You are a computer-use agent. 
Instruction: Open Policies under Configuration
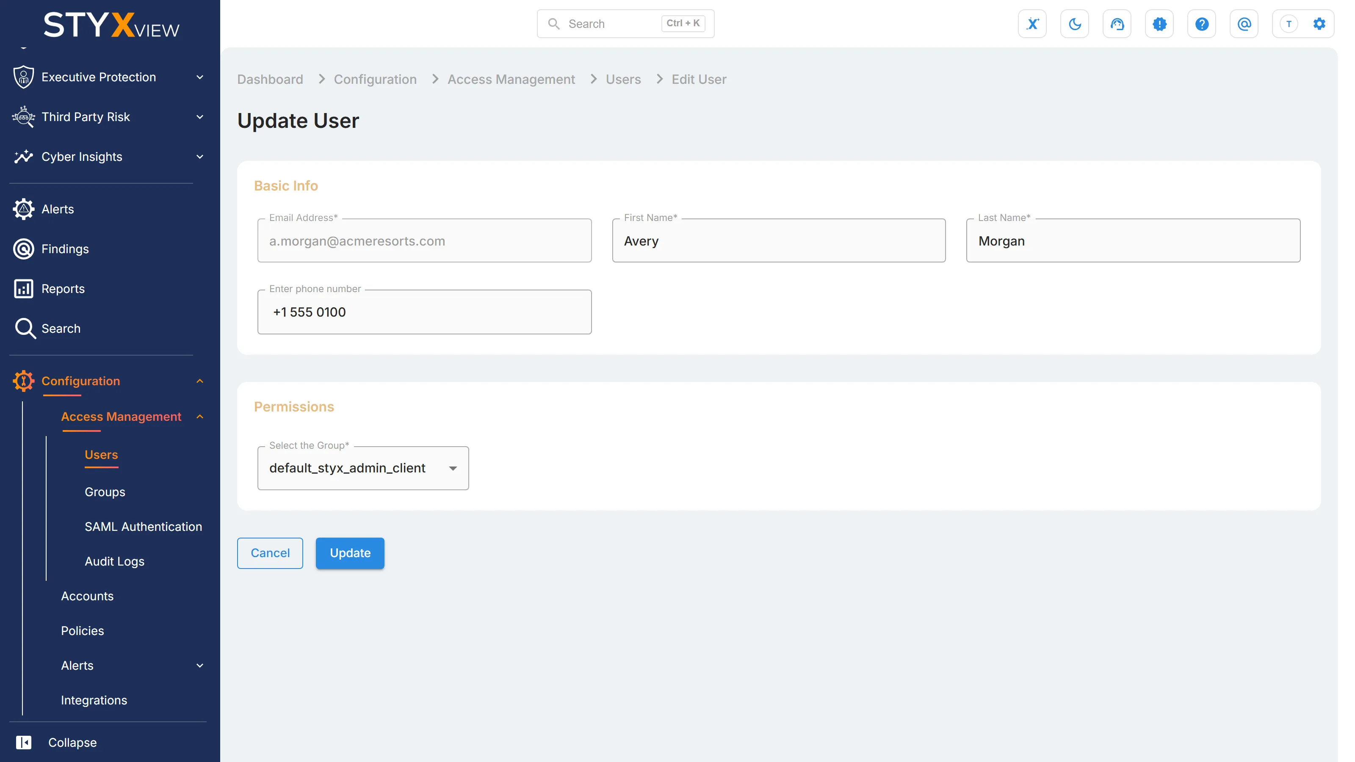[83, 630]
